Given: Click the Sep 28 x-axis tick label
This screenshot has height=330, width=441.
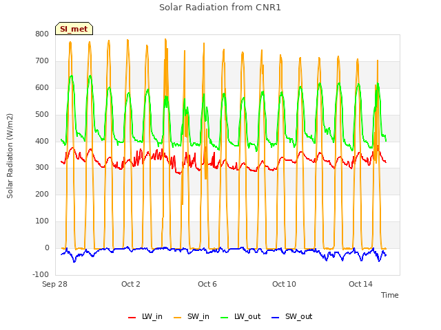Looking at the screenshot, I should 54,284.
